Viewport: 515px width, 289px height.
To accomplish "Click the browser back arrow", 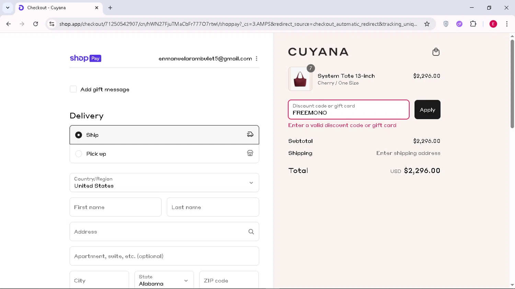I will point(9,24).
